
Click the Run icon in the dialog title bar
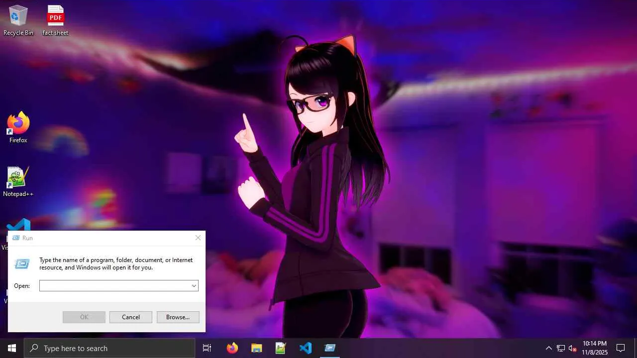coord(15,238)
